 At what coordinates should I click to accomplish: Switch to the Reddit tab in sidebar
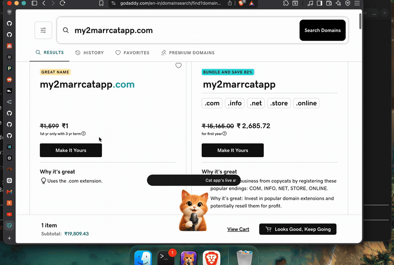pyautogui.click(x=9, y=80)
